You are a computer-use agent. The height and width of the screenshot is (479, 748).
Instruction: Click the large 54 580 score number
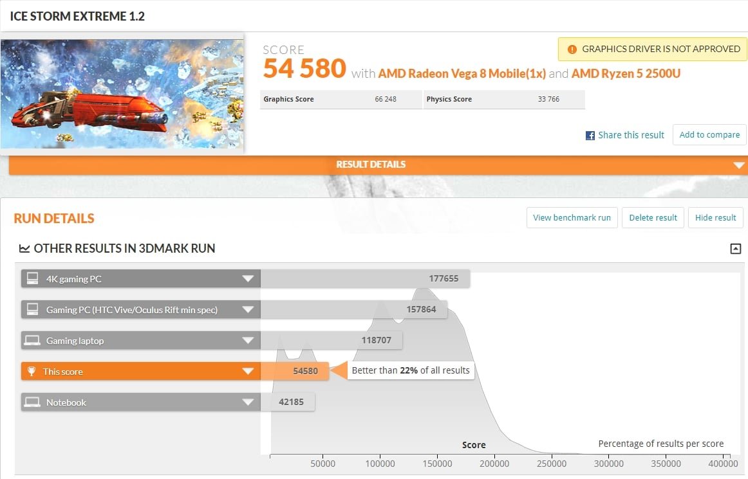coord(304,69)
